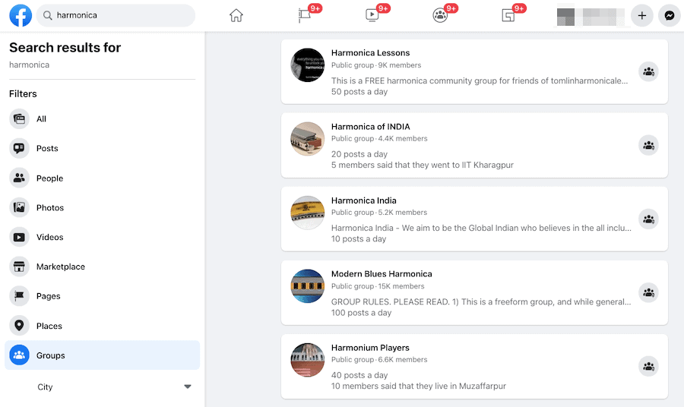Screen dimensions: 684x407
Task: Open the Harmonium Players group link
Action: (370, 348)
